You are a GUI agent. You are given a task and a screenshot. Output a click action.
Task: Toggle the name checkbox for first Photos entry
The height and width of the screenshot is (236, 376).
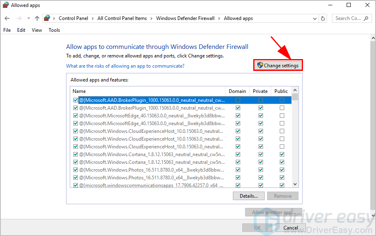tap(75, 170)
